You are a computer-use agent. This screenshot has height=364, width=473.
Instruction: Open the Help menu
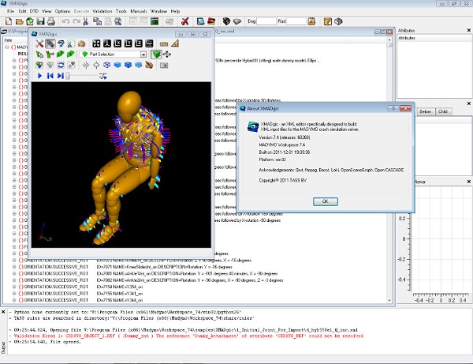click(x=175, y=11)
